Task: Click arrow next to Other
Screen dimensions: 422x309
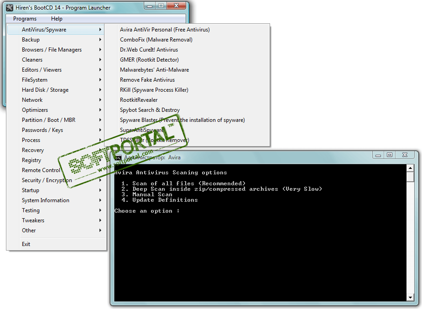Action: [x=100, y=230]
